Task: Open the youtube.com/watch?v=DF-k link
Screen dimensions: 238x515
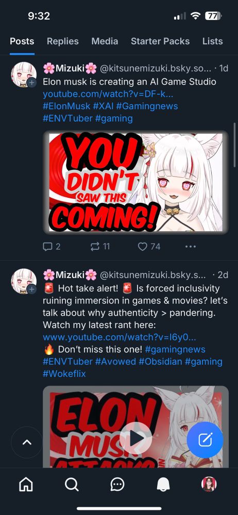Action: click(108, 94)
